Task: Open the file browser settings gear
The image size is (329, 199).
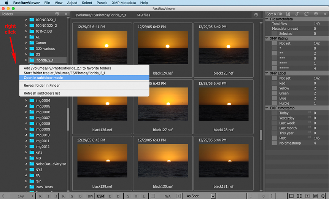Action: (x=256, y=15)
